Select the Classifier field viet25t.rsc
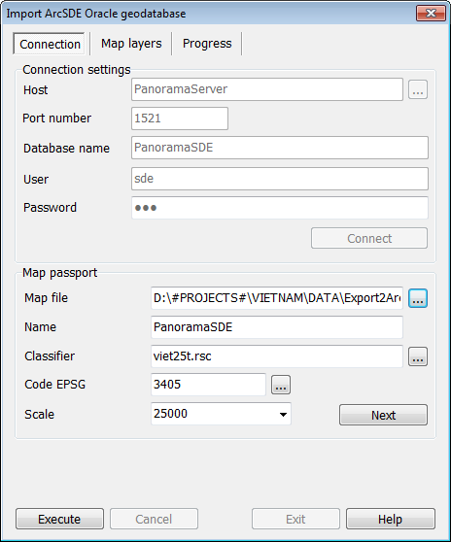The width and height of the screenshot is (451, 542). [277, 356]
